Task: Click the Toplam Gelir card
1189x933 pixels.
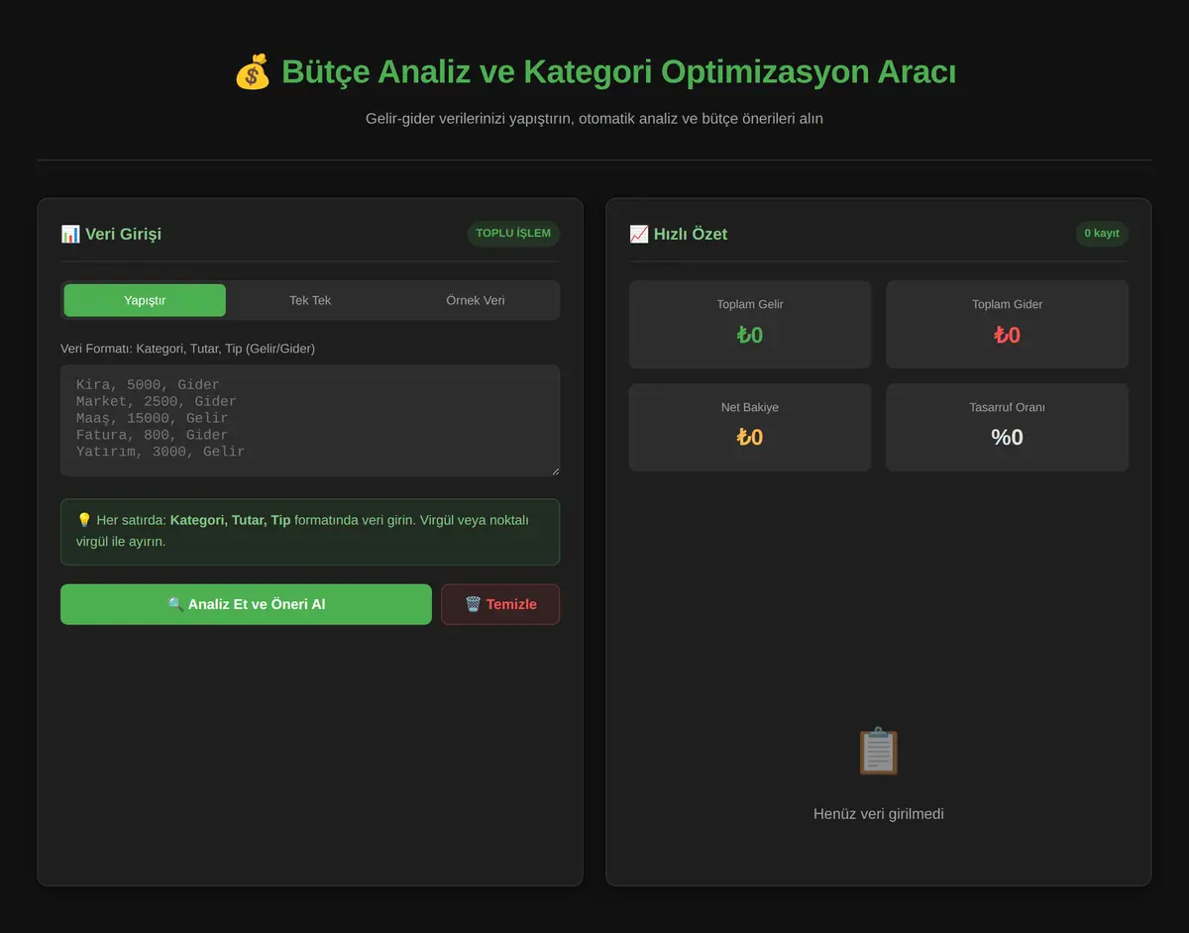Action: 750,324
